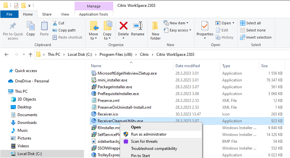Switch to the View ribbon tab
The image size is (290, 158).
point(65,14)
